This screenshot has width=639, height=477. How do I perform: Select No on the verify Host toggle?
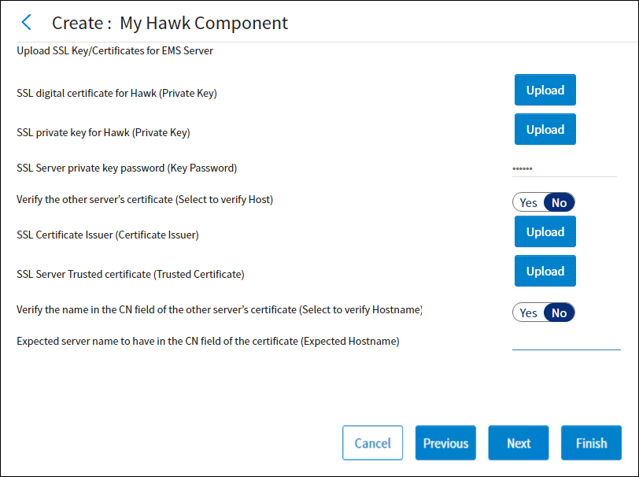click(559, 203)
